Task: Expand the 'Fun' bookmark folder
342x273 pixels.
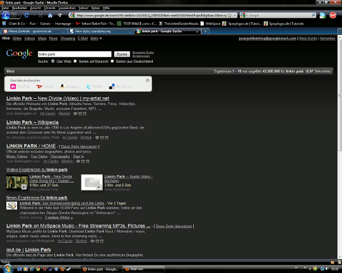Action: coord(34,23)
